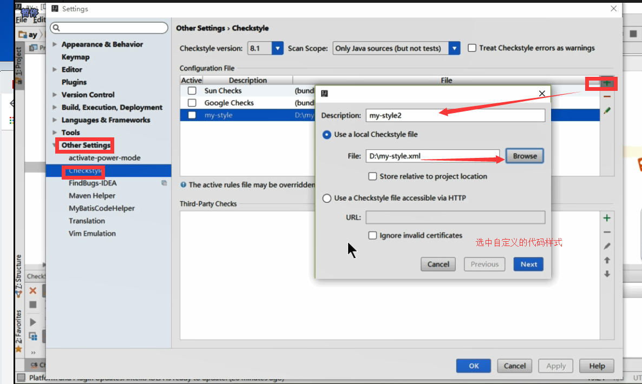Select the Sun Checks row description
This screenshot has width=642, height=384.
pyautogui.click(x=222, y=91)
